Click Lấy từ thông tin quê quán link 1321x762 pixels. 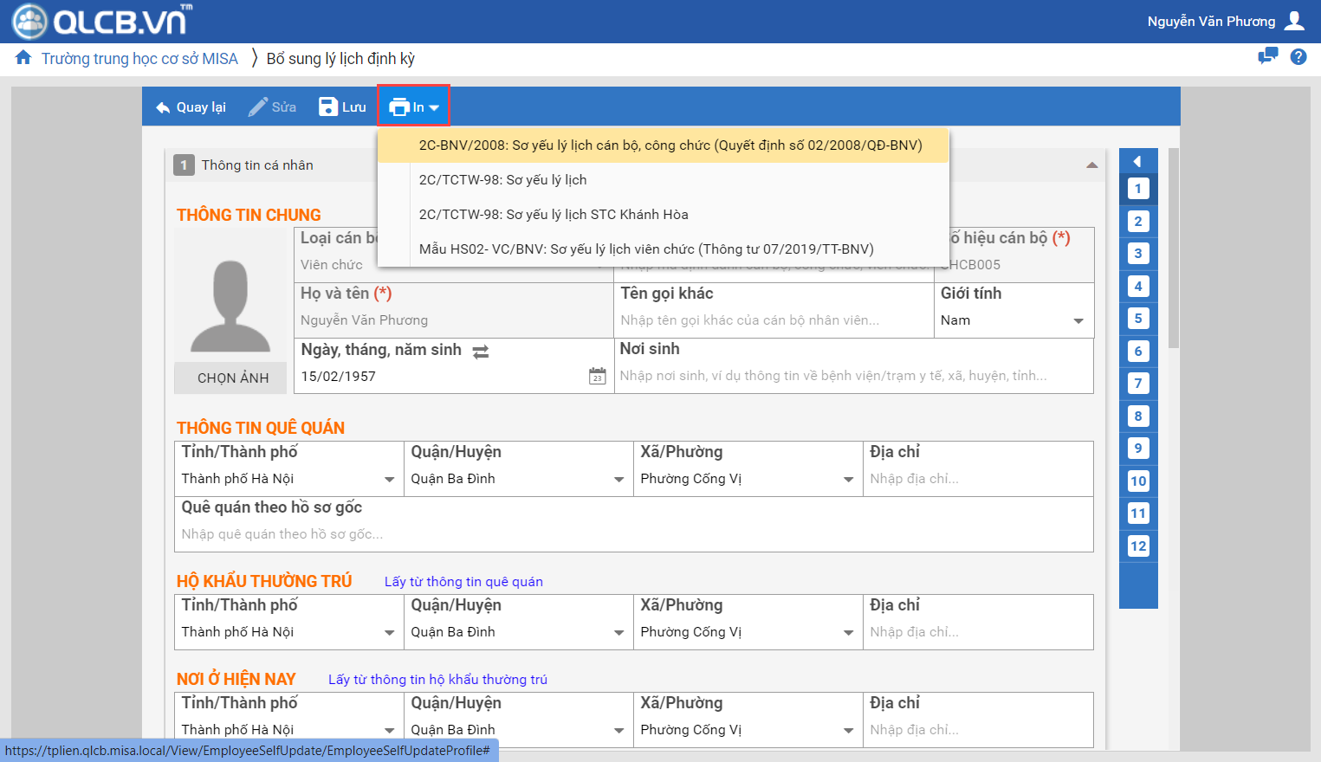click(463, 582)
